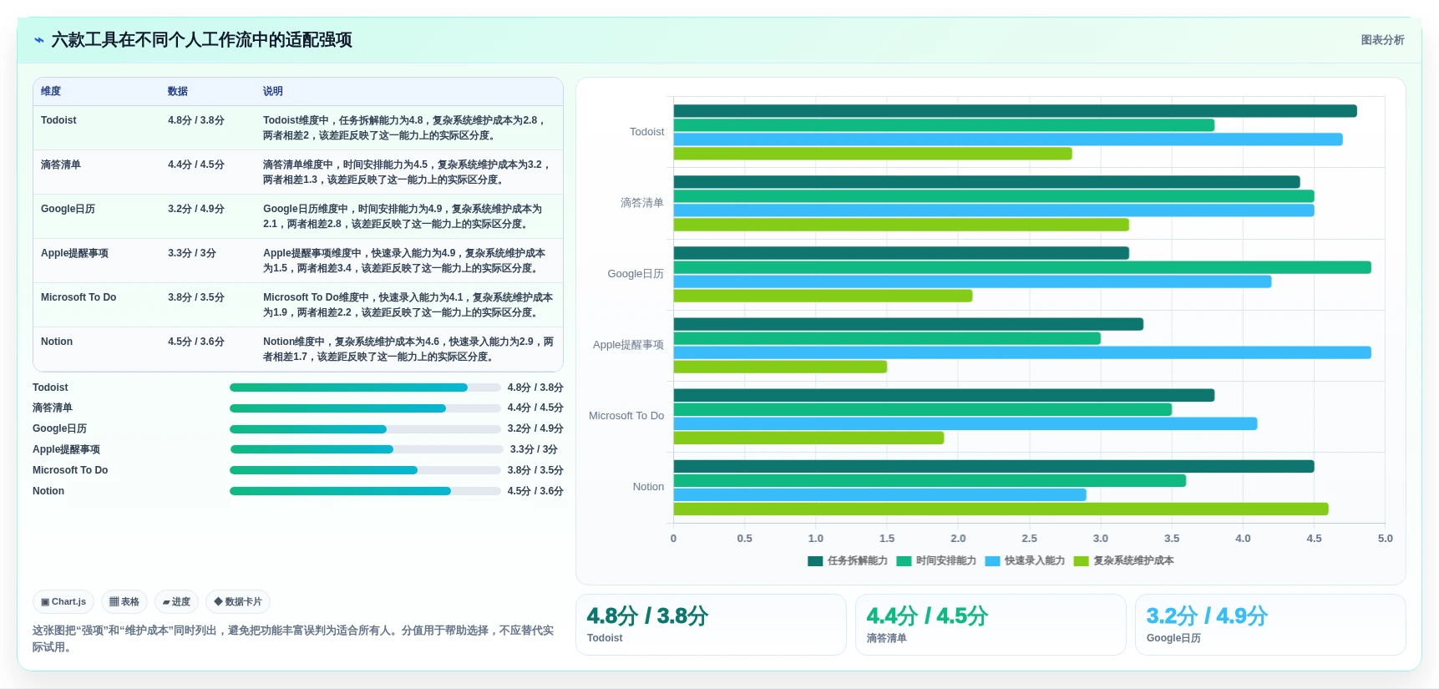Select the Apple提醒事项 table row name

click(74, 253)
